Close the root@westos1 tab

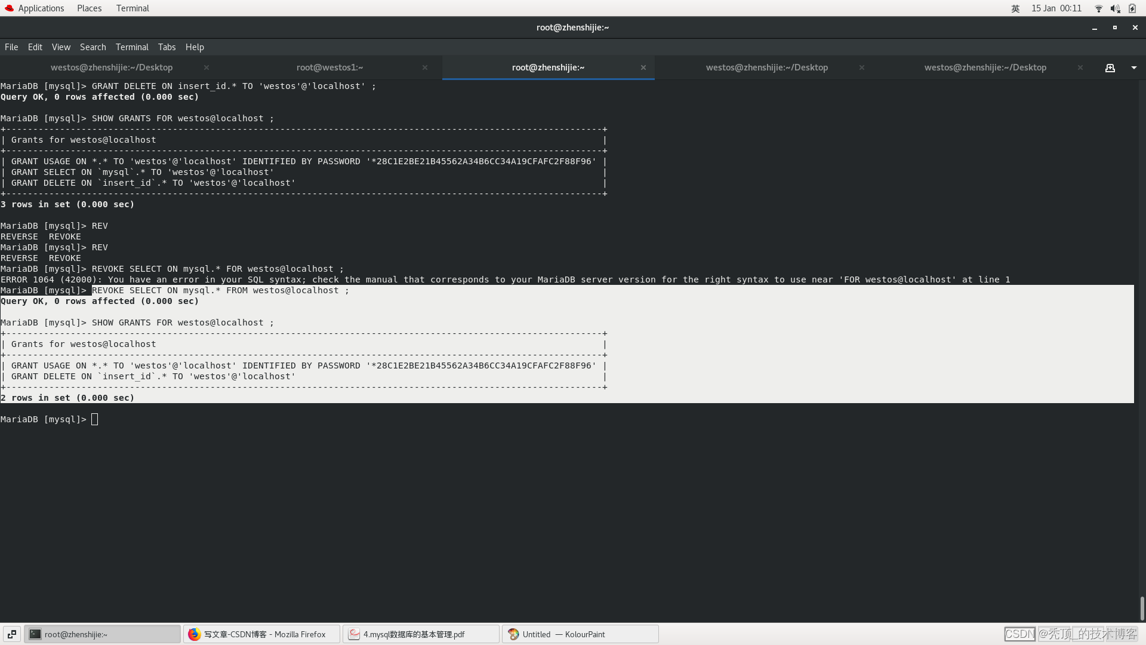click(x=425, y=67)
